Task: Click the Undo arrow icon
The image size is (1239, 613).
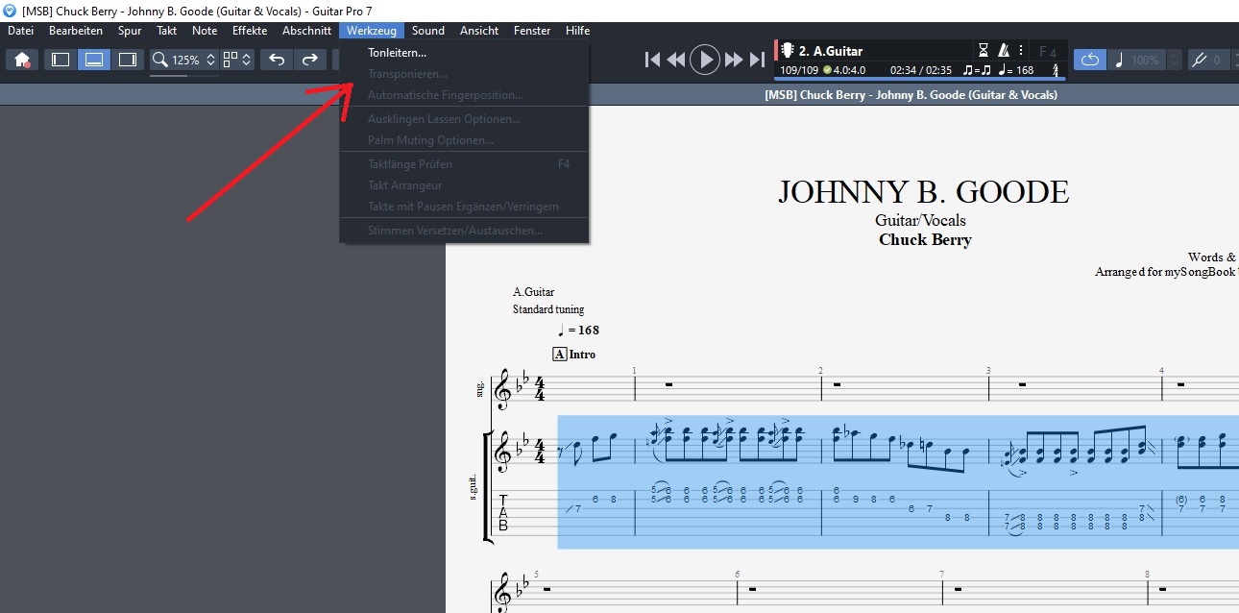Action: point(277,60)
